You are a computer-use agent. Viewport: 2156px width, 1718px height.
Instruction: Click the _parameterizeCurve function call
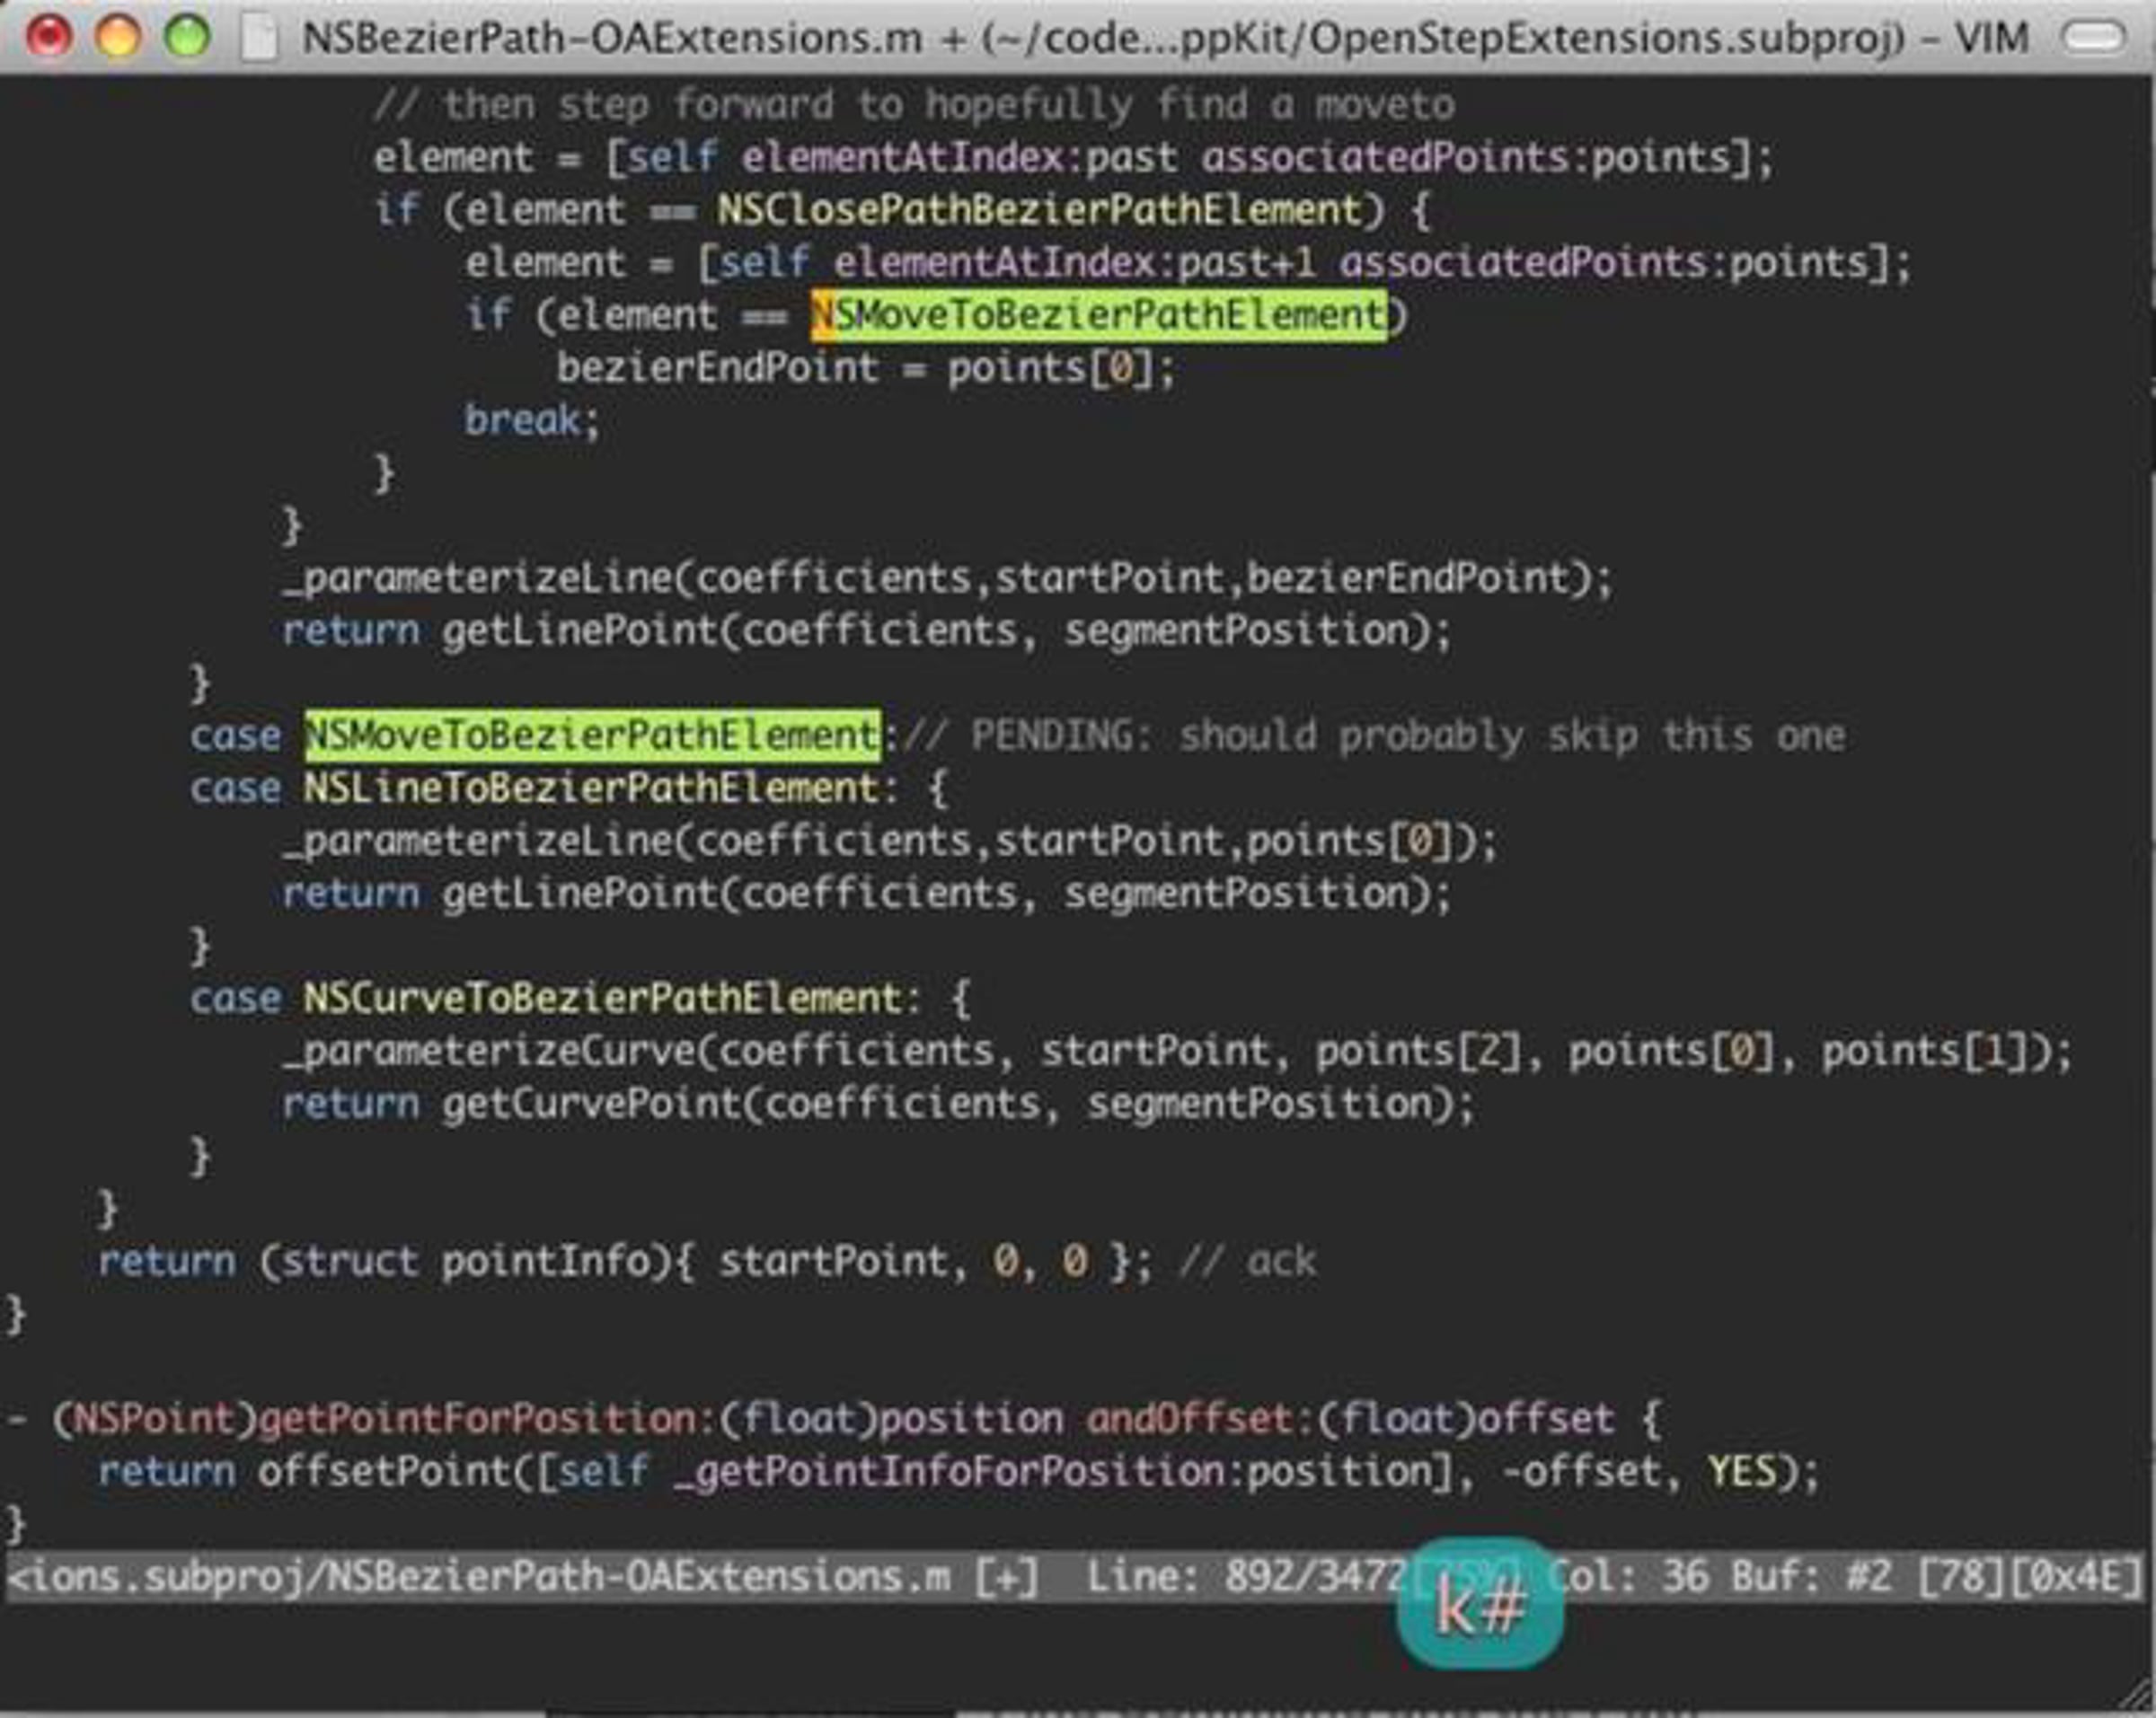tap(488, 1052)
